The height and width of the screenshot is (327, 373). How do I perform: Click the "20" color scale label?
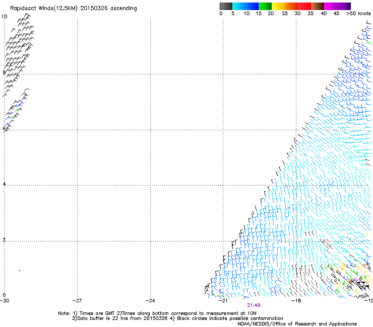(271, 14)
